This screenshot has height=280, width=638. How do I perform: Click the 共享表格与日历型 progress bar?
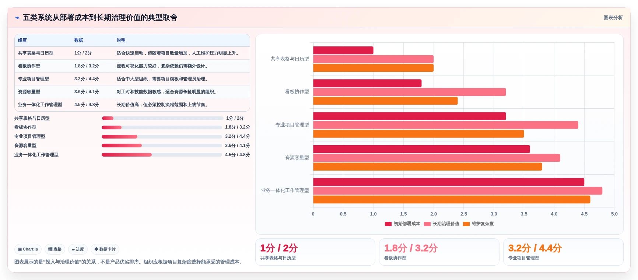point(162,118)
